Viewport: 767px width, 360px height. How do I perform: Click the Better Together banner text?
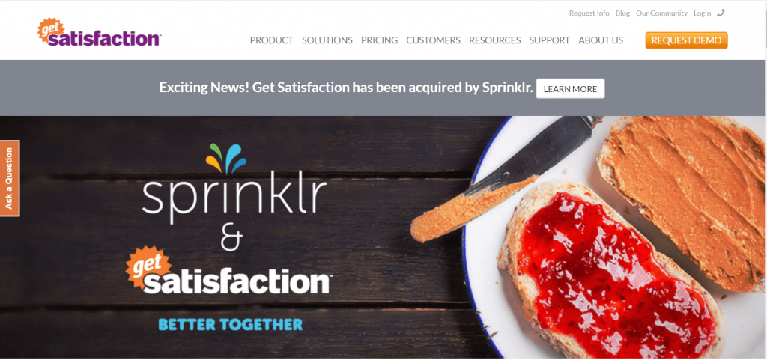click(x=231, y=324)
